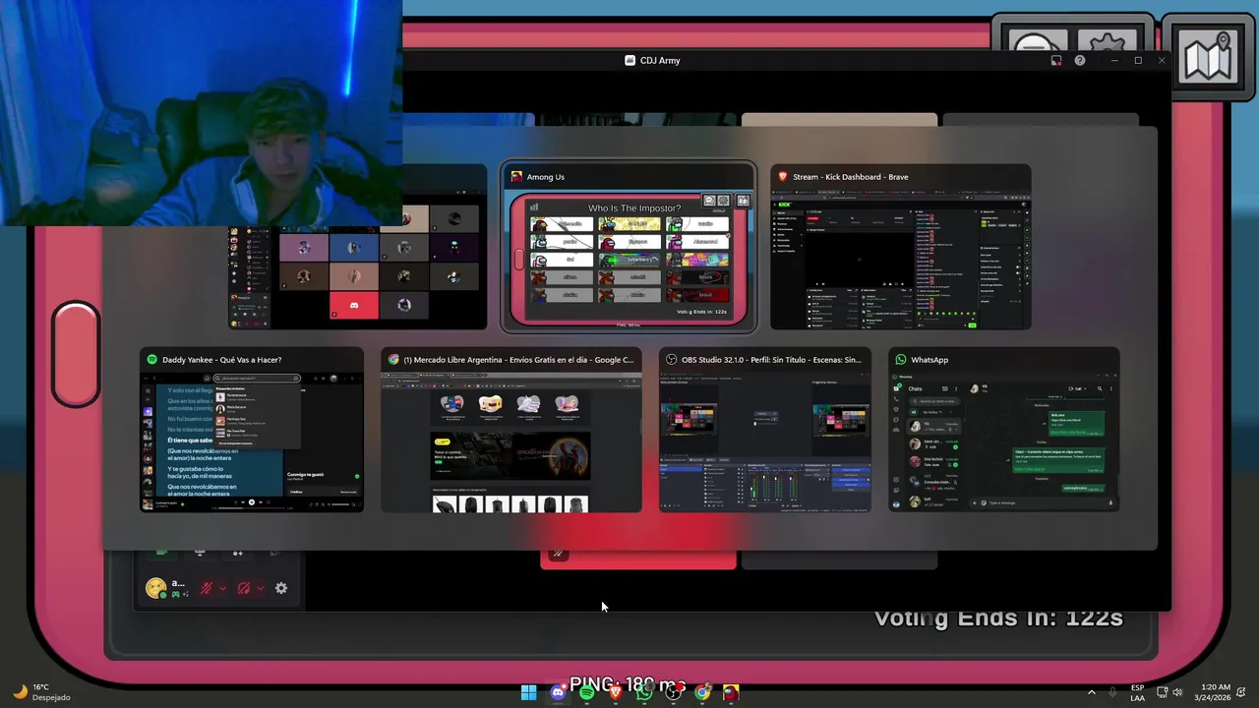Switch to Daddy Yankee Spotify window
The image size is (1259, 708).
pos(252,430)
